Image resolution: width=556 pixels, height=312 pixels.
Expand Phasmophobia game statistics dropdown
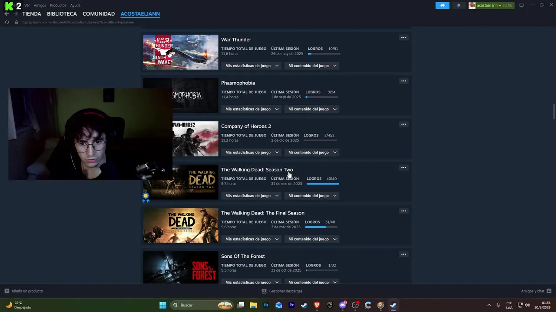[x=252, y=109]
